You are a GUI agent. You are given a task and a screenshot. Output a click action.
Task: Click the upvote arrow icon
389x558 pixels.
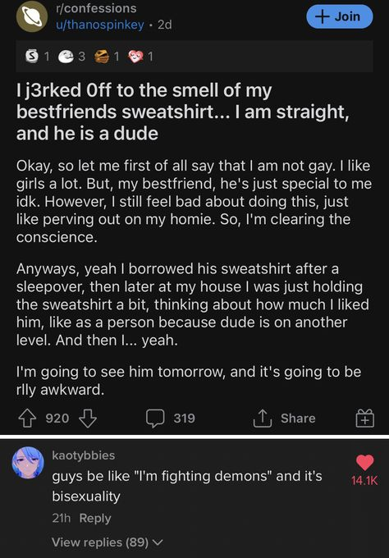click(27, 418)
